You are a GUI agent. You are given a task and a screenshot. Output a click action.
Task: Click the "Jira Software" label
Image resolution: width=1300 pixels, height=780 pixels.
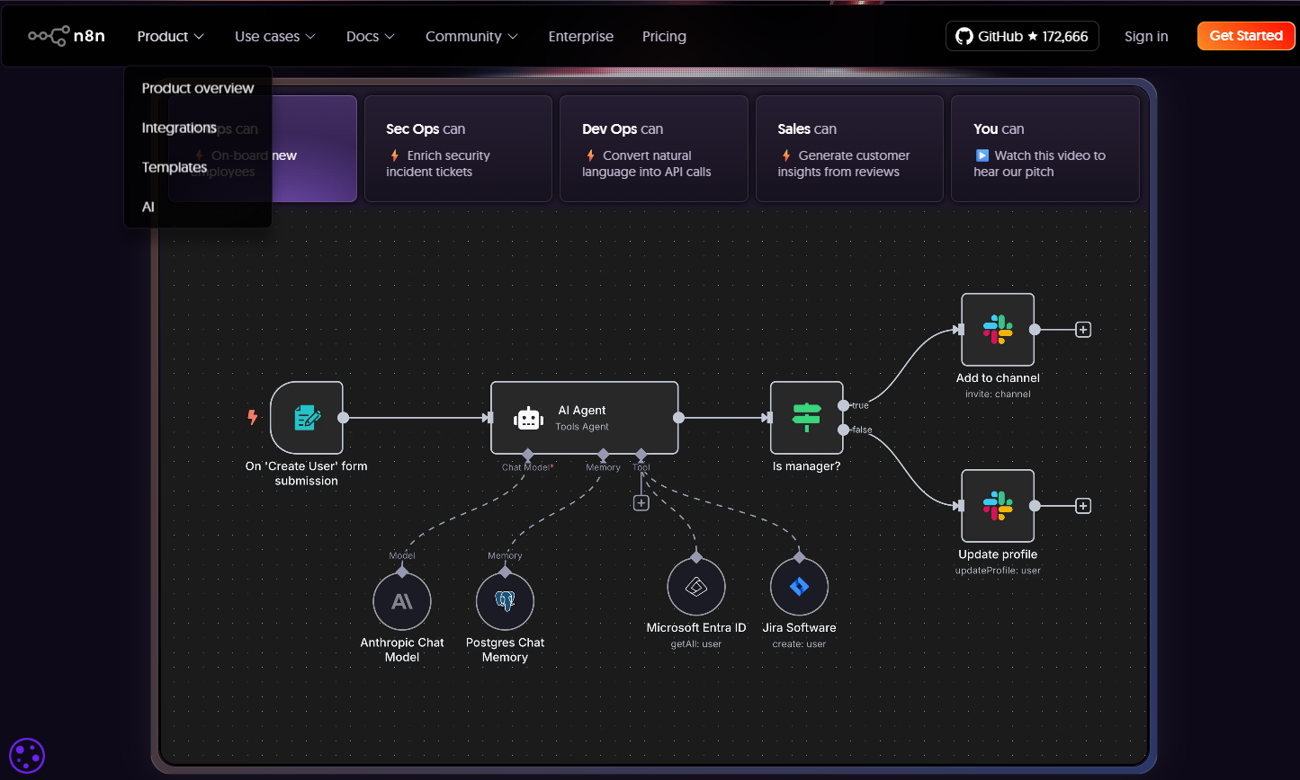click(x=799, y=628)
